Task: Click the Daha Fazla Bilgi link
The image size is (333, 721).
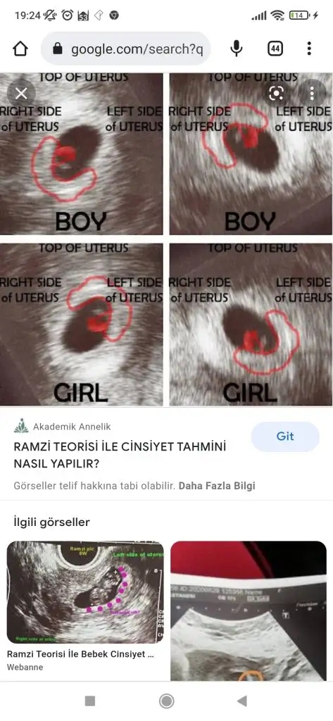Action: [x=217, y=486]
